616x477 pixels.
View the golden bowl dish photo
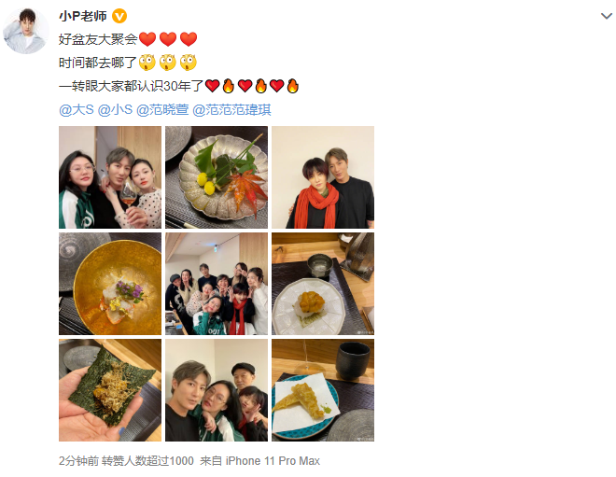coord(110,284)
